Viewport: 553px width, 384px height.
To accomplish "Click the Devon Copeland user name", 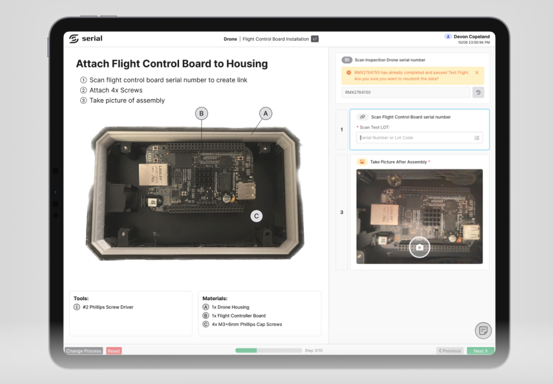I will pos(471,37).
